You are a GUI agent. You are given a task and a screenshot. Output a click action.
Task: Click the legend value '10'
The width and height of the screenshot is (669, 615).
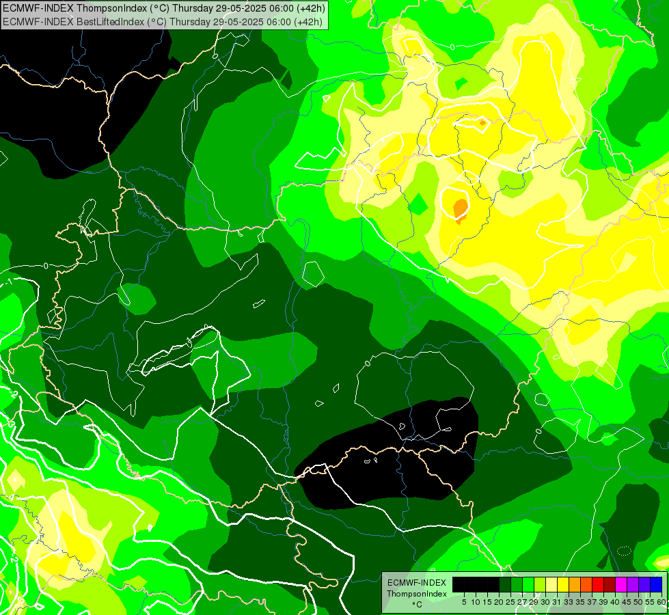(476, 602)
